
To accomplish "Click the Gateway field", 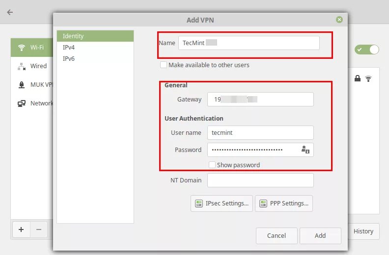I will point(260,100).
